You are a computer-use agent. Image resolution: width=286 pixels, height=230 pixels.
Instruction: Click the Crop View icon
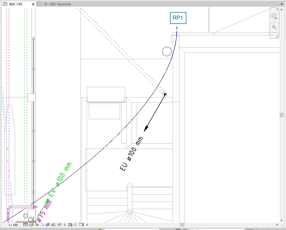pyautogui.click(x=48, y=225)
